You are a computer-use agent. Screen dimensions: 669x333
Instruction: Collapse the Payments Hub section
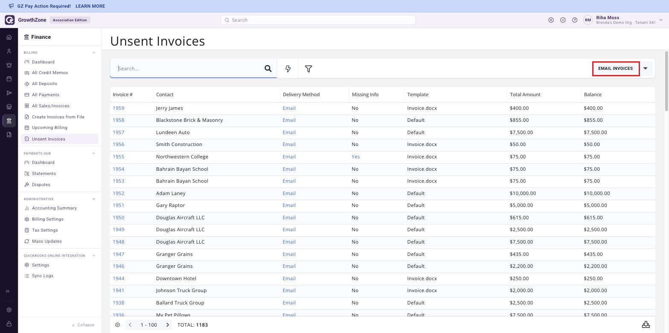coord(94,153)
